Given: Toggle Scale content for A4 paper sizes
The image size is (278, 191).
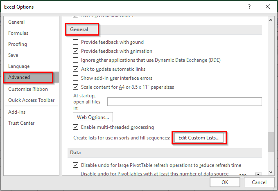Looking at the screenshot, I should pyautogui.click(x=75, y=87).
